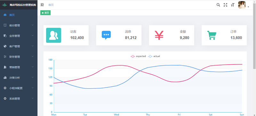256x116 pixels.
Task: Click the visitors card people icon
Action: [x=53, y=35]
